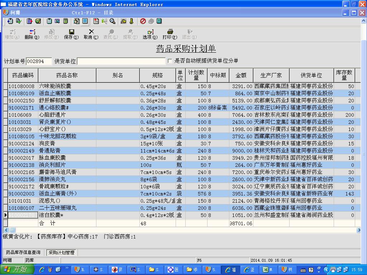
Task: Click the clipboard with blue arrow icon
Action: (10, 21)
